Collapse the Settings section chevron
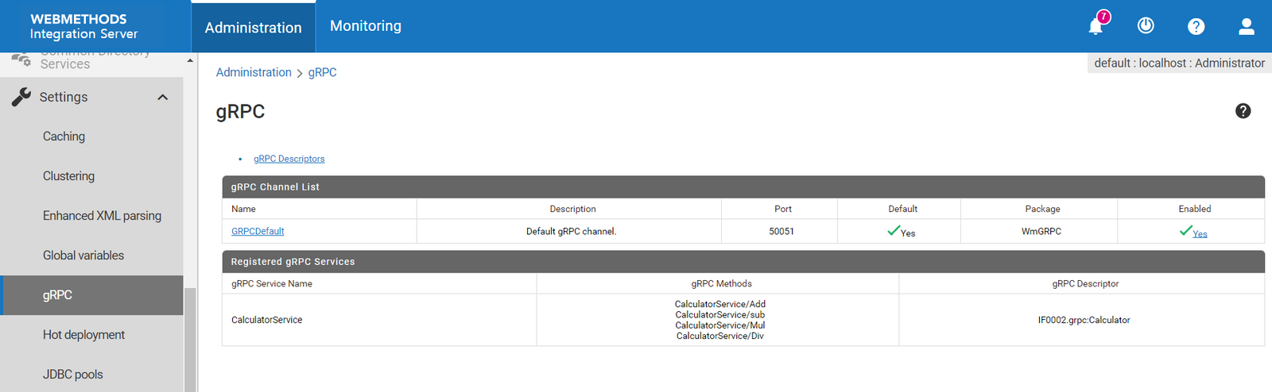The height and width of the screenshot is (392, 1272). (163, 97)
